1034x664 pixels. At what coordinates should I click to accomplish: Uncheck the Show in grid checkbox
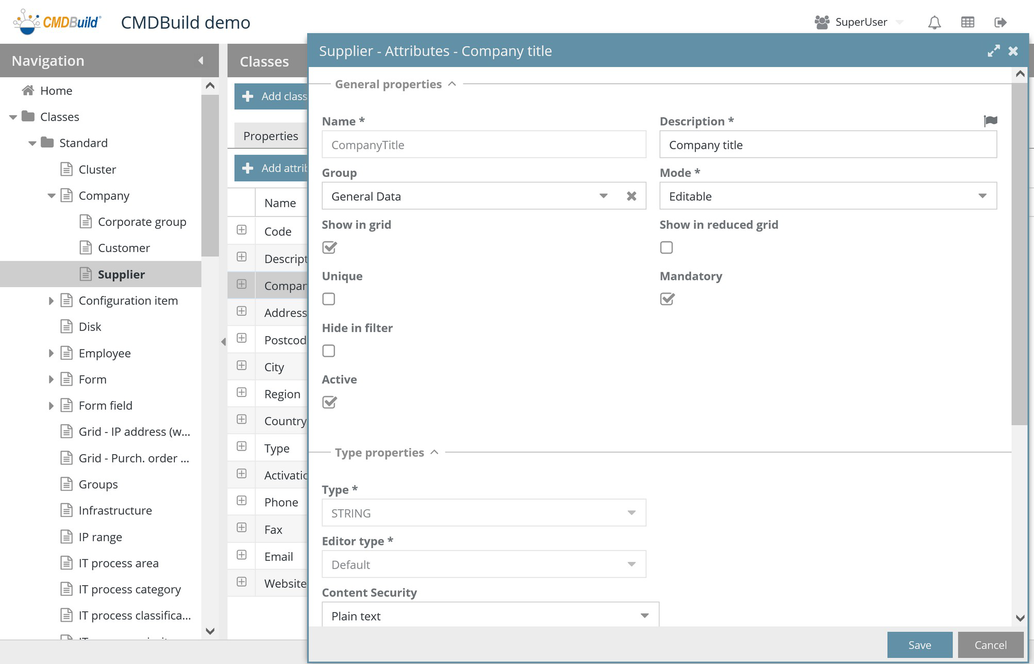pos(329,247)
